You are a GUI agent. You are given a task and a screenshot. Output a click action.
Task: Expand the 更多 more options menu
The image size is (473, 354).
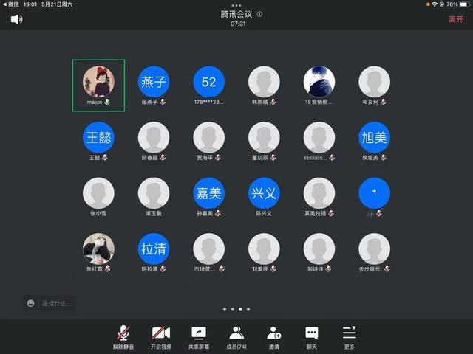350,336
